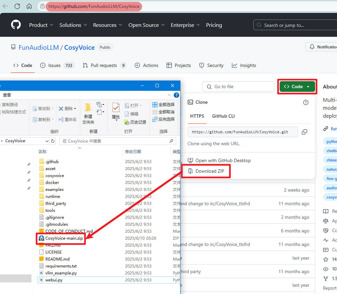Expand the Enterprise menu
This screenshot has height=294, width=337.
(185, 25)
